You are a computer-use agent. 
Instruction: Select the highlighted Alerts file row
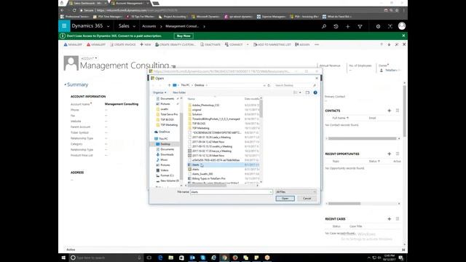click(x=224, y=164)
